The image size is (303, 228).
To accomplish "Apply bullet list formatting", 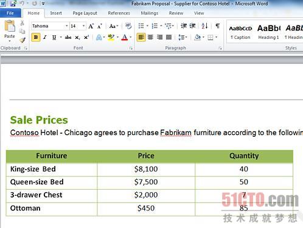I will (x=141, y=26).
